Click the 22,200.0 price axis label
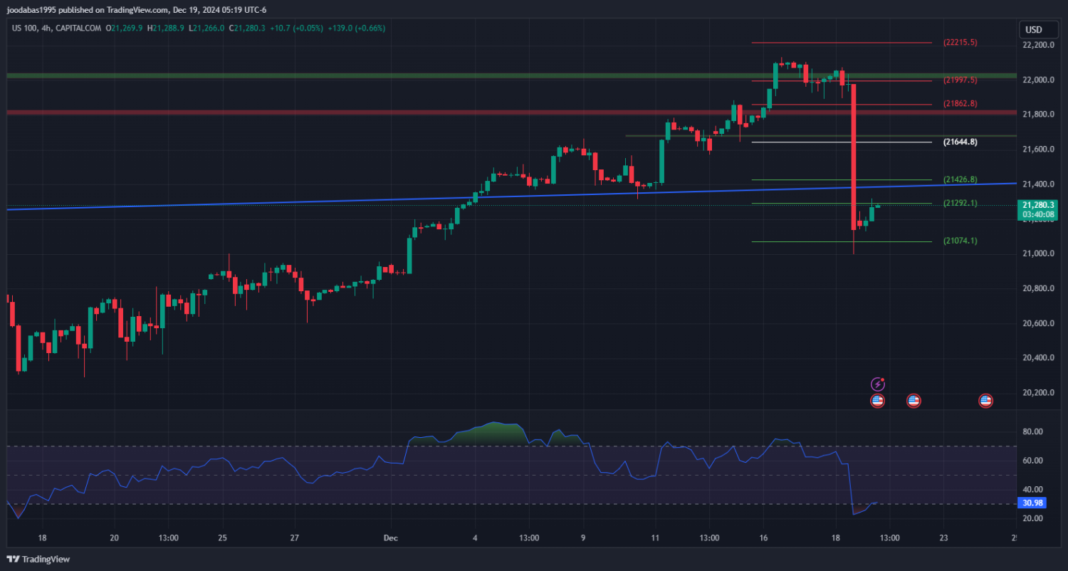The image size is (1068, 571). click(1037, 45)
